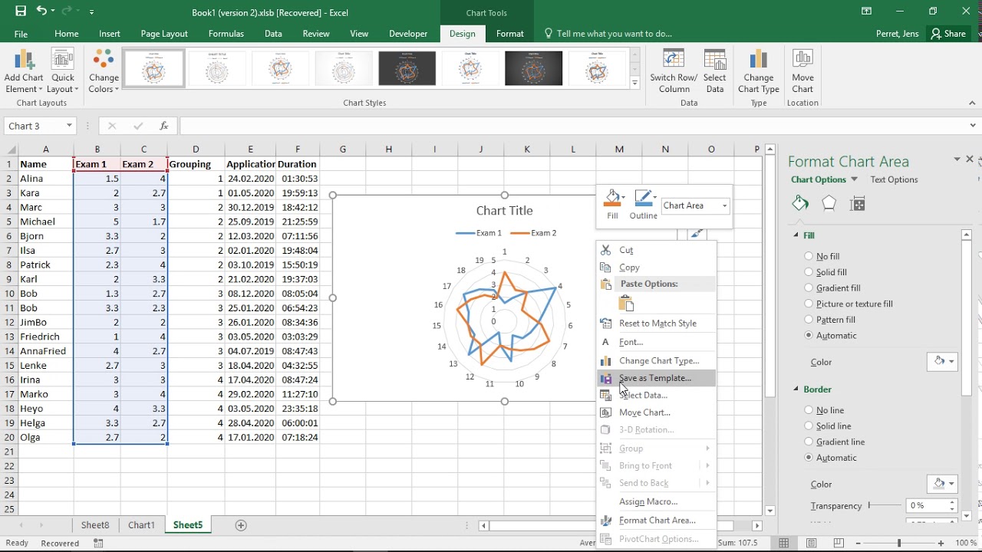982x552 pixels.
Task: Click the Share button
Action: point(948,34)
